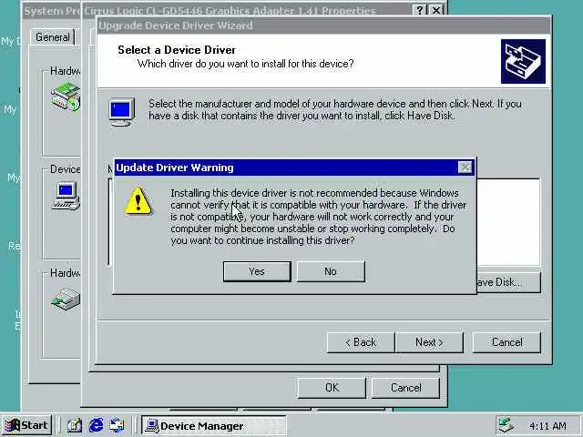Click Cancel in Cirrus Logic Properties window
Viewport: 583px width, 437px height.
coord(405,388)
